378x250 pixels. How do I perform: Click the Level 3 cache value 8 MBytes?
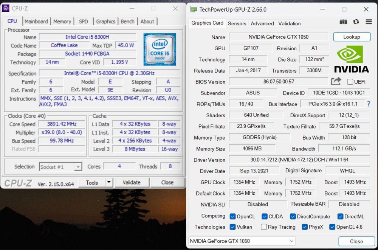(x=135, y=149)
